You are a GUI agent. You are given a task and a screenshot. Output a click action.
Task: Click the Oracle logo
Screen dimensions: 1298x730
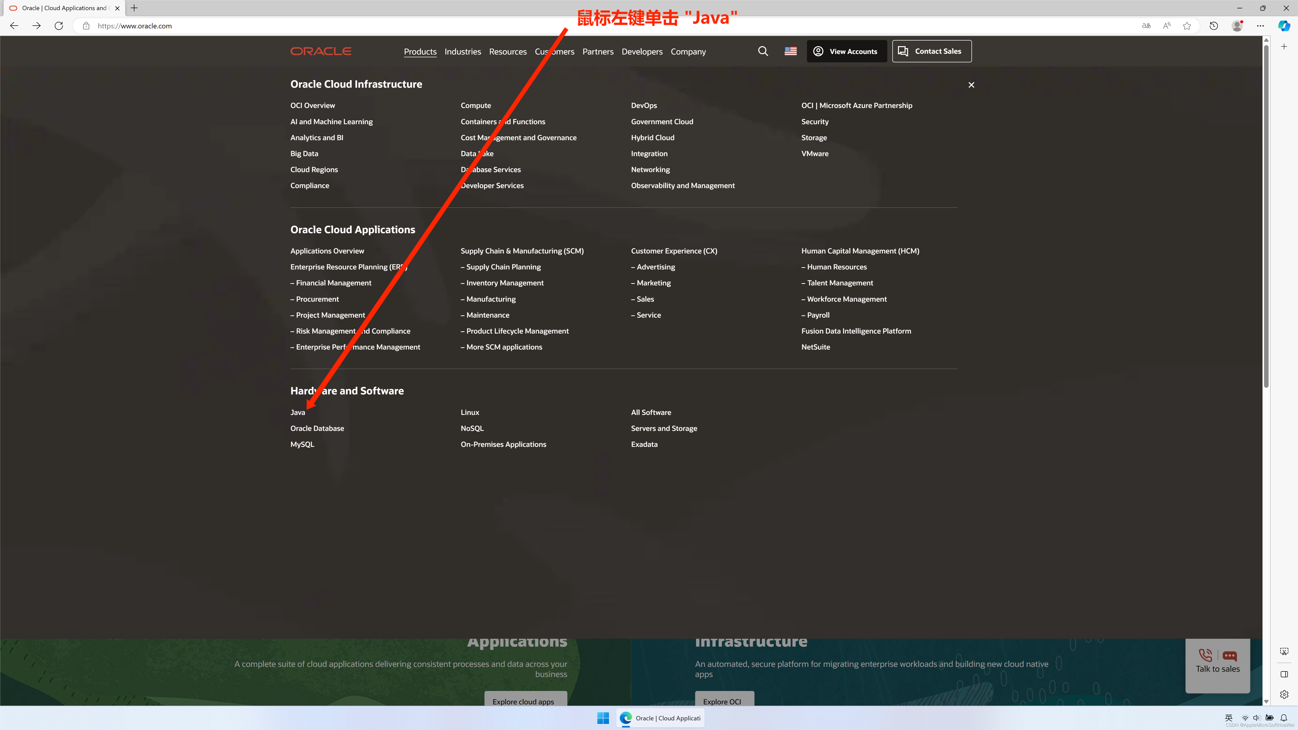320,50
